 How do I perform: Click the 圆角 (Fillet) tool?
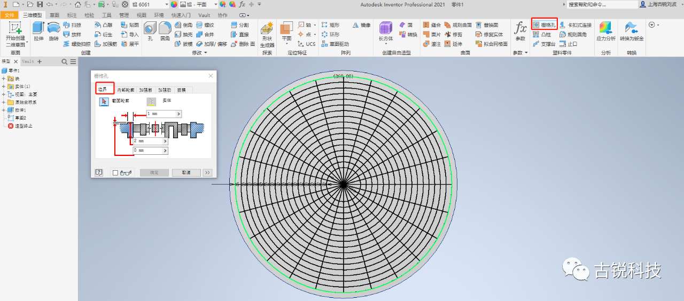click(165, 31)
